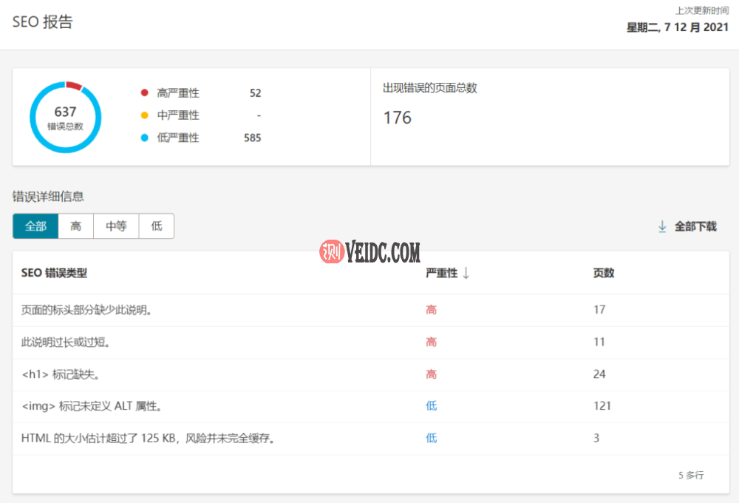Click the 低 severity marker on the HTML size row
Viewport: 739px width, 503px height.
[431, 438]
